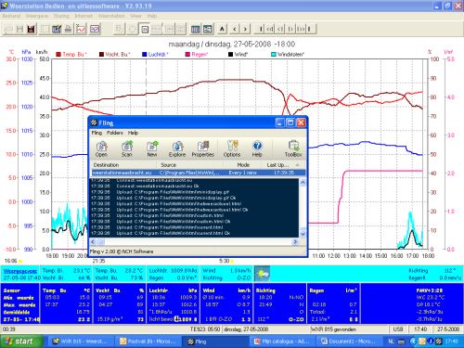Open Properties in the Fling toolbar
Image resolution: width=464 pixels, height=348 pixels.
click(x=202, y=148)
